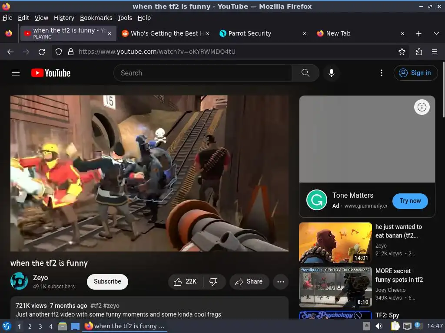Like the video with 22K thumbs up
Image resolution: width=445 pixels, height=333 pixels.
(185, 282)
